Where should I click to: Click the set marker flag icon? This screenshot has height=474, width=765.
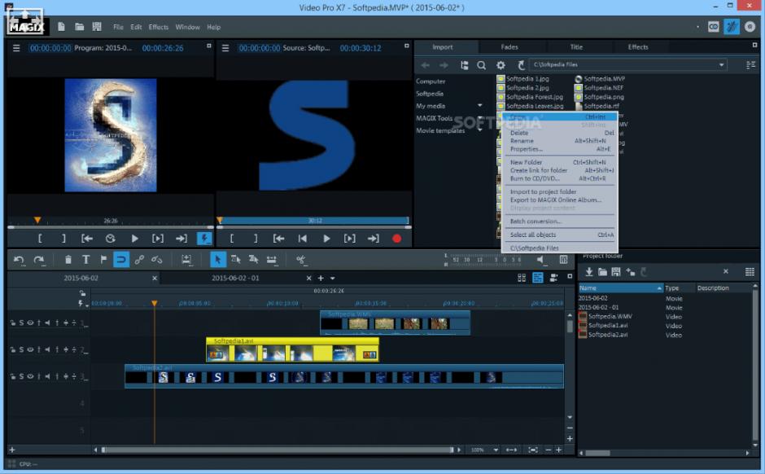pyautogui.click(x=103, y=260)
